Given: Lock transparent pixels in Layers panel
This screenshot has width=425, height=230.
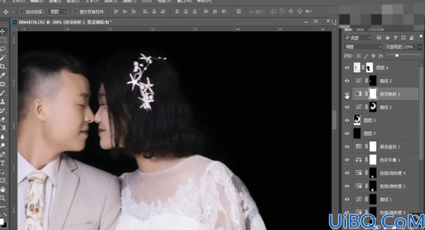Looking at the screenshot, I should [x=359, y=56].
